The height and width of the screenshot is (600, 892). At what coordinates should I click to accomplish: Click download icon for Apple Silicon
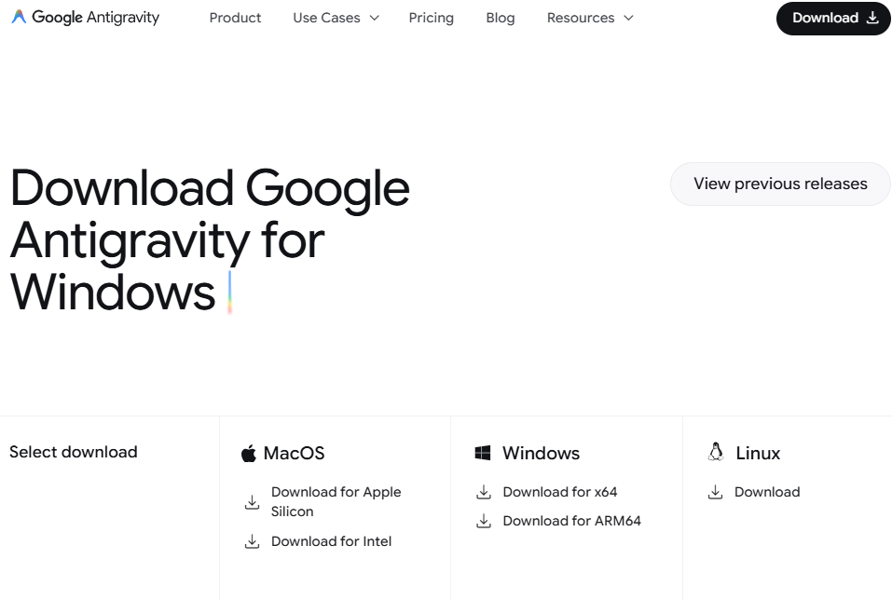(x=252, y=502)
